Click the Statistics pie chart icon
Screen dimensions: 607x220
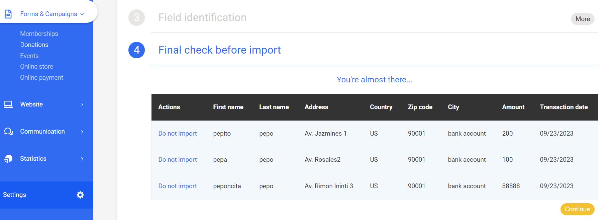[8, 159]
